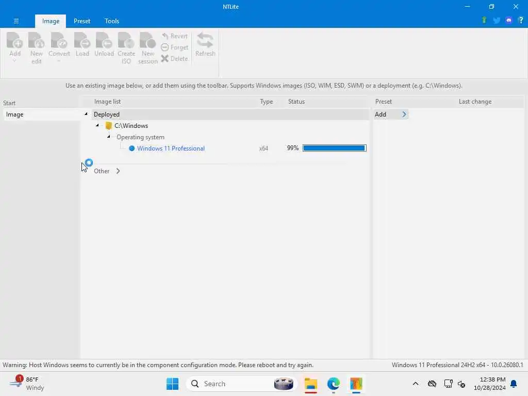528x396 pixels.
Task: Open the Twitter link icon
Action: point(497,21)
